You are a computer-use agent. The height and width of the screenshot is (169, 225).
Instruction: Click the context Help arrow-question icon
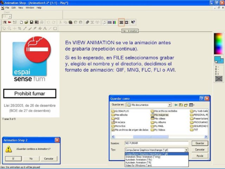click(133, 22)
